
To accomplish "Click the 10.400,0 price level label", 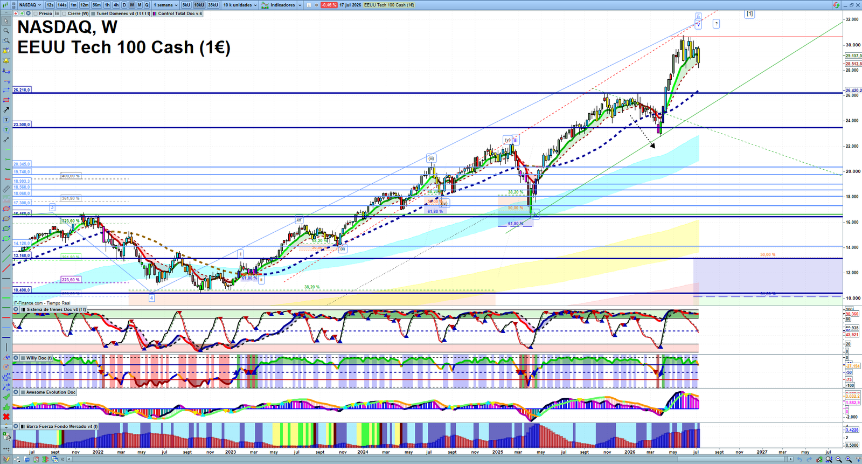I will point(22,290).
